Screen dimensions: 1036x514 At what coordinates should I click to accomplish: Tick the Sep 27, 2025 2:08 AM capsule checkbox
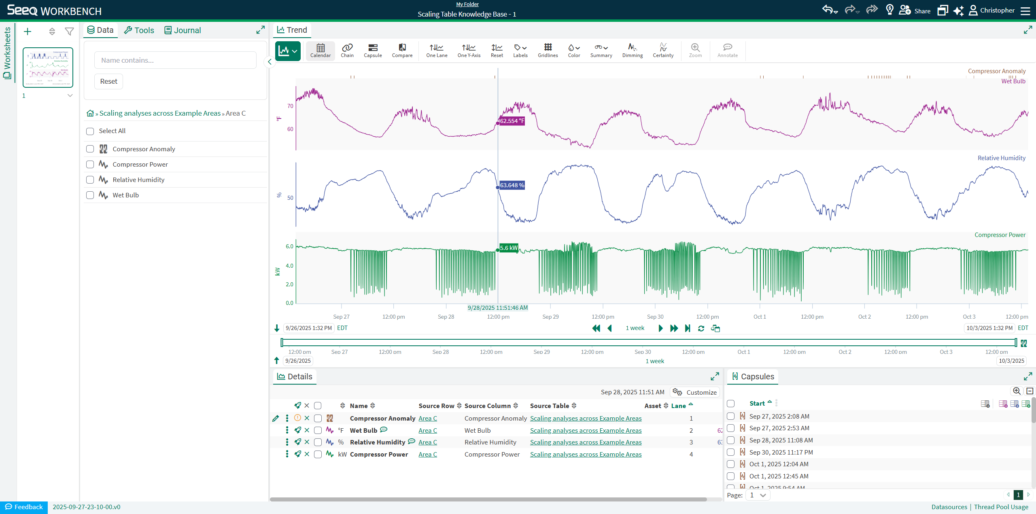pos(730,416)
